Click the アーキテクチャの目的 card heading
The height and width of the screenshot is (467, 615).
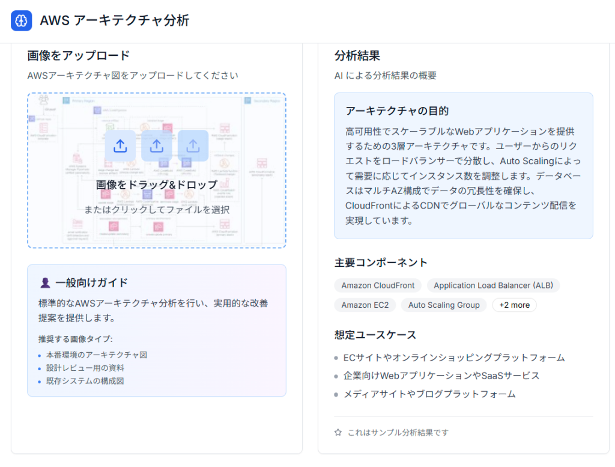(x=397, y=111)
